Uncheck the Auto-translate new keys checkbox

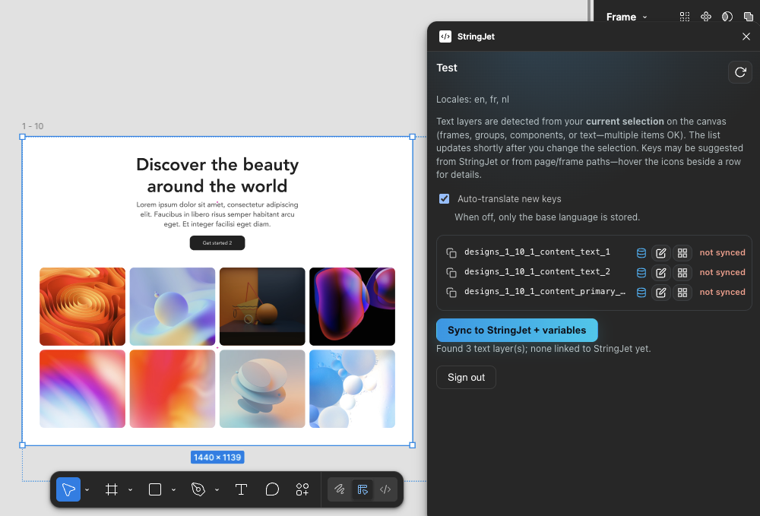pos(444,198)
